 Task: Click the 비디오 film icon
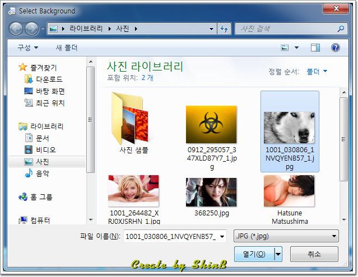tap(29, 150)
